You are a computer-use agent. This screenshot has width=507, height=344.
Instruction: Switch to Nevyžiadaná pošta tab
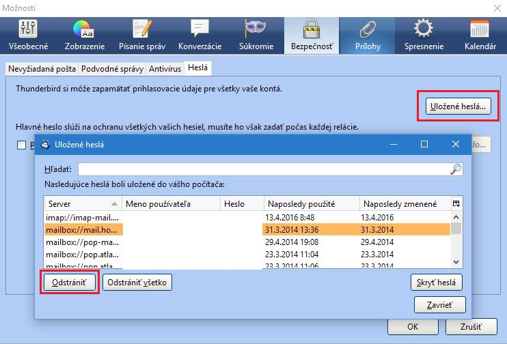click(42, 69)
